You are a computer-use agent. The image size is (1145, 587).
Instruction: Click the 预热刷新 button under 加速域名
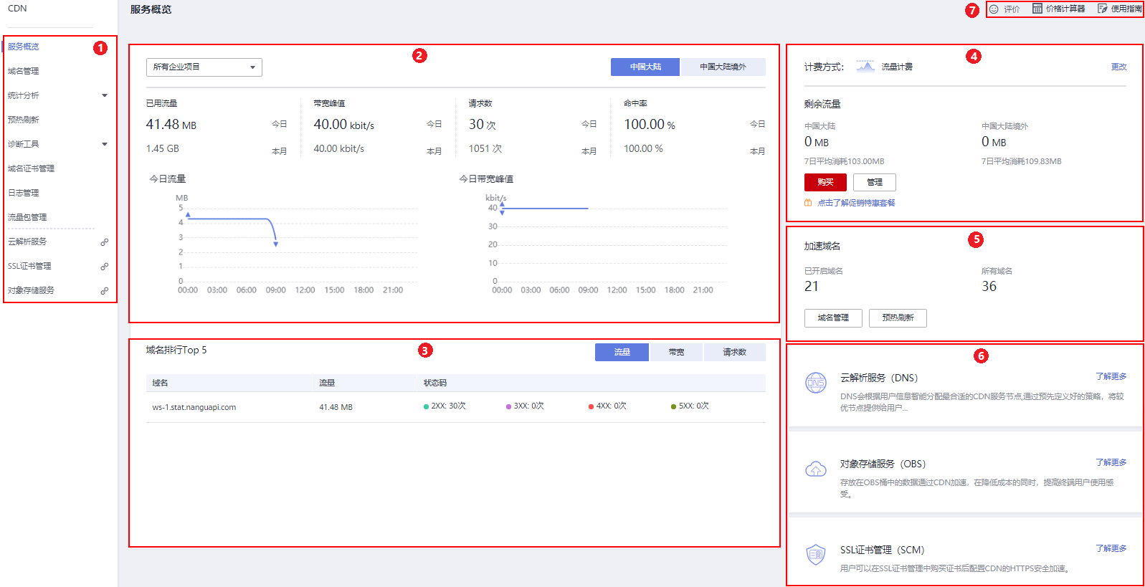[898, 318]
